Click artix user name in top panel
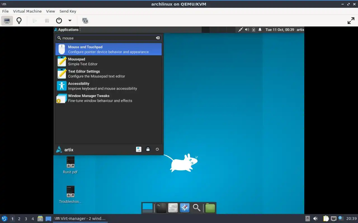 tap(300, 30)
